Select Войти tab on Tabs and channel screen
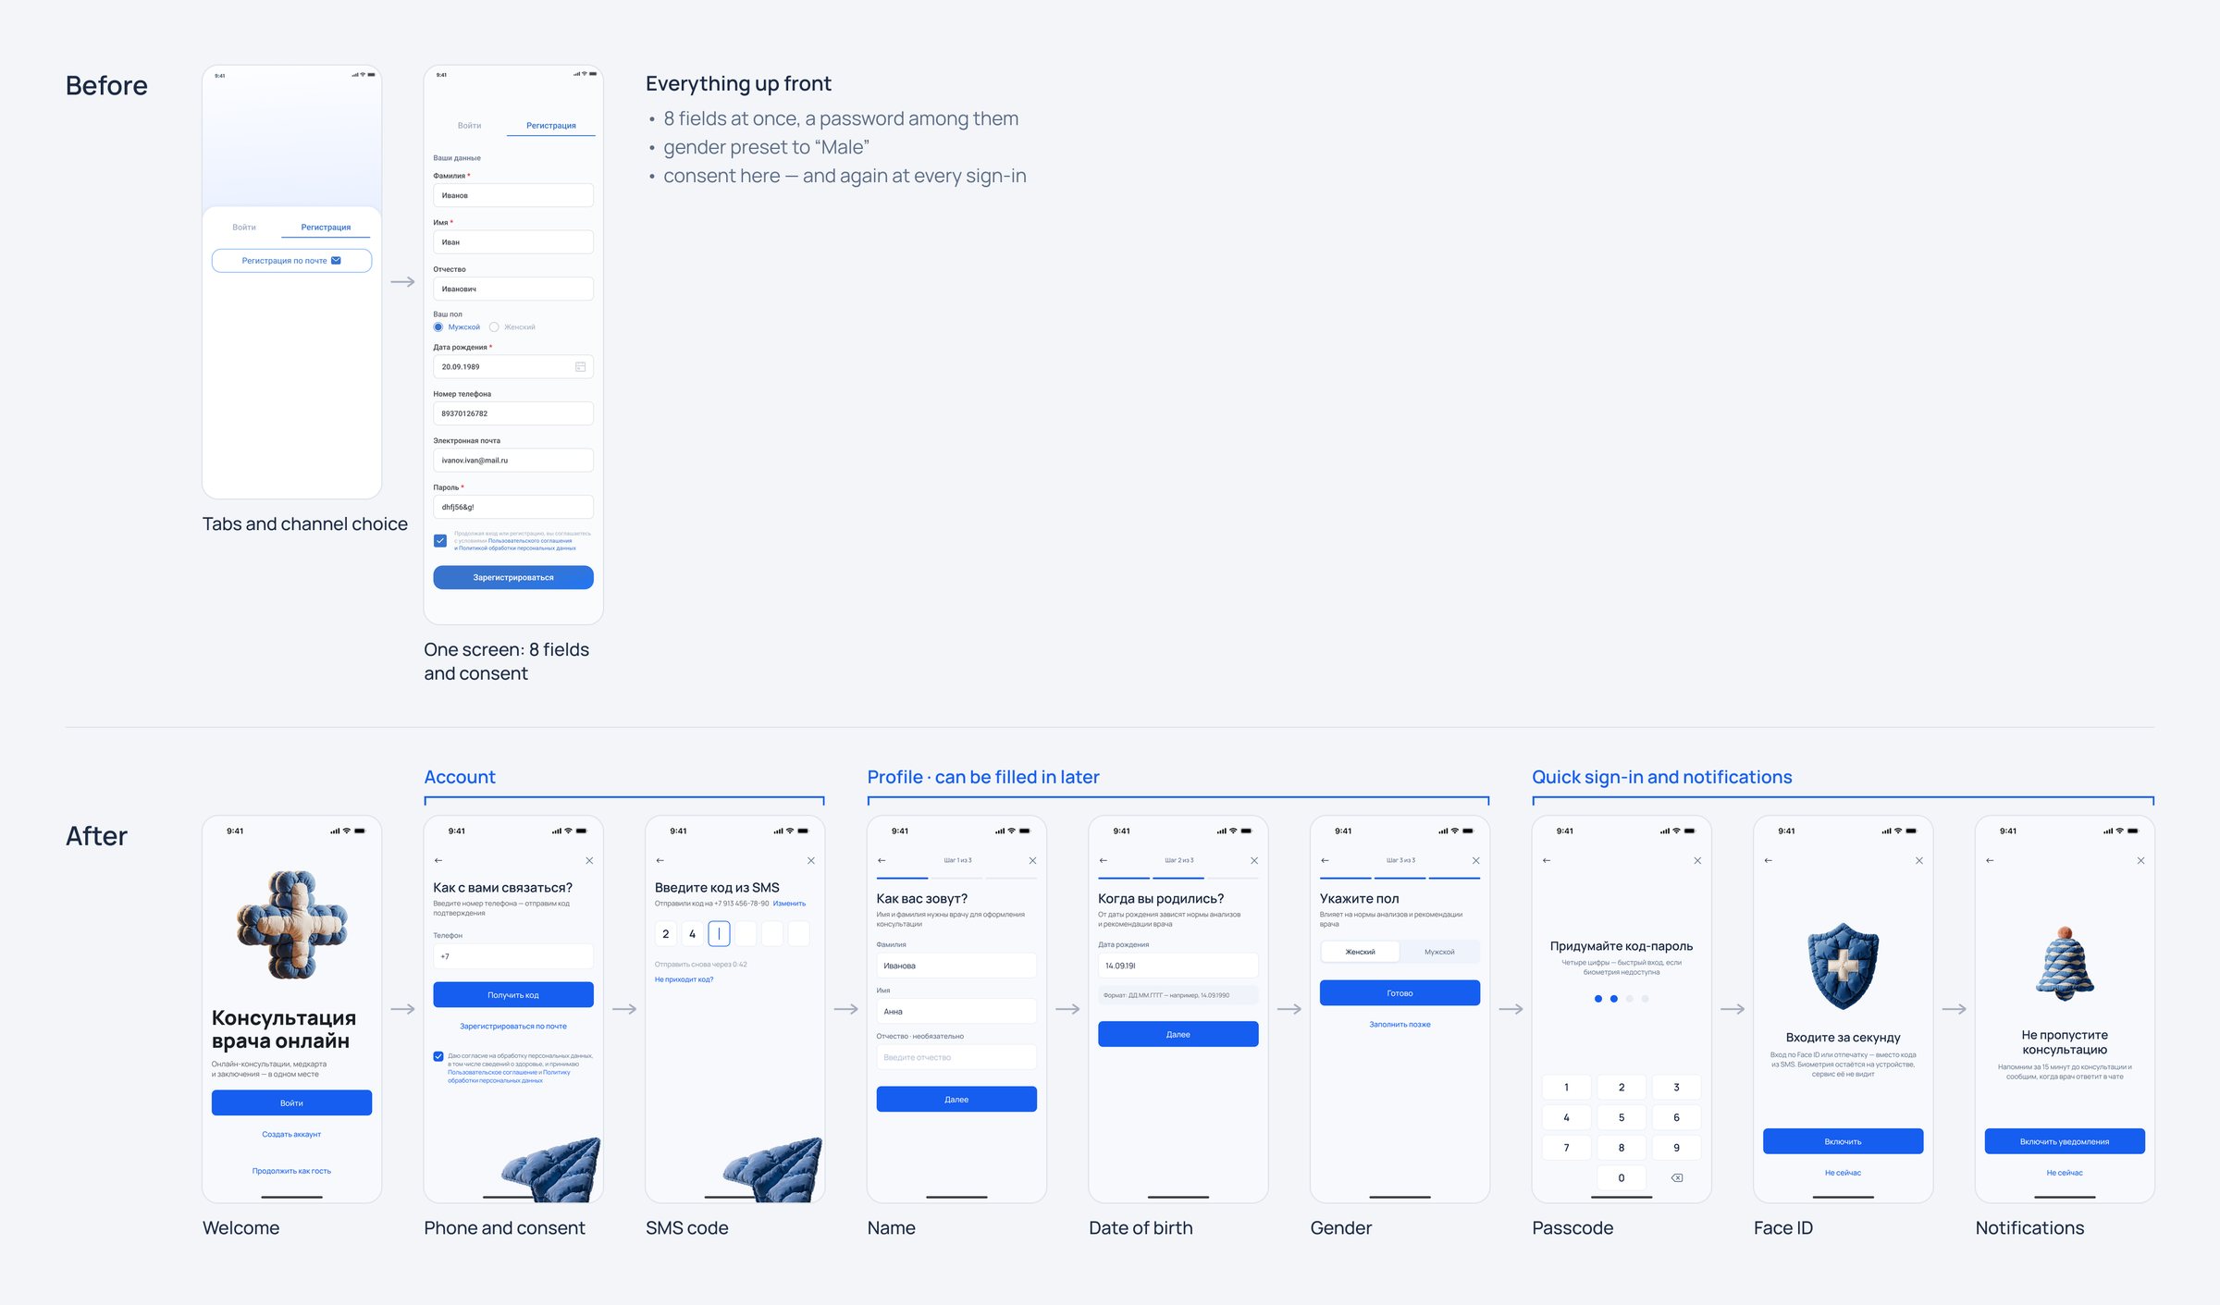Screen dimensions: 2220x1305 [x=244, y=228]
